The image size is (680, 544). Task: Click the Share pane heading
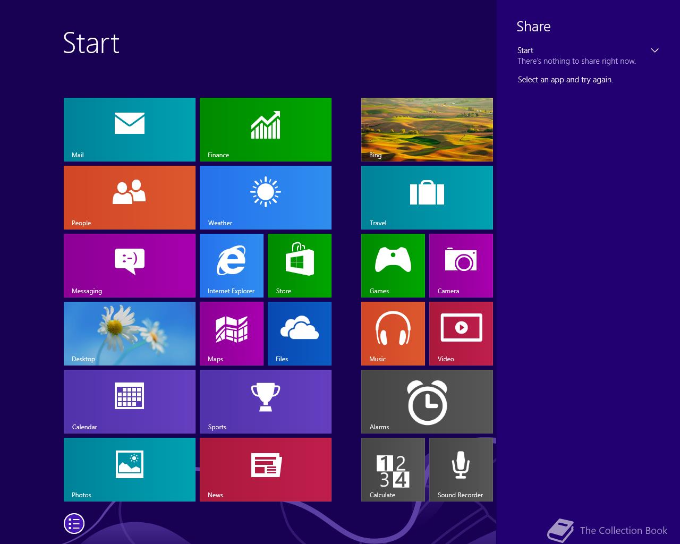click(x=533, y=27)
